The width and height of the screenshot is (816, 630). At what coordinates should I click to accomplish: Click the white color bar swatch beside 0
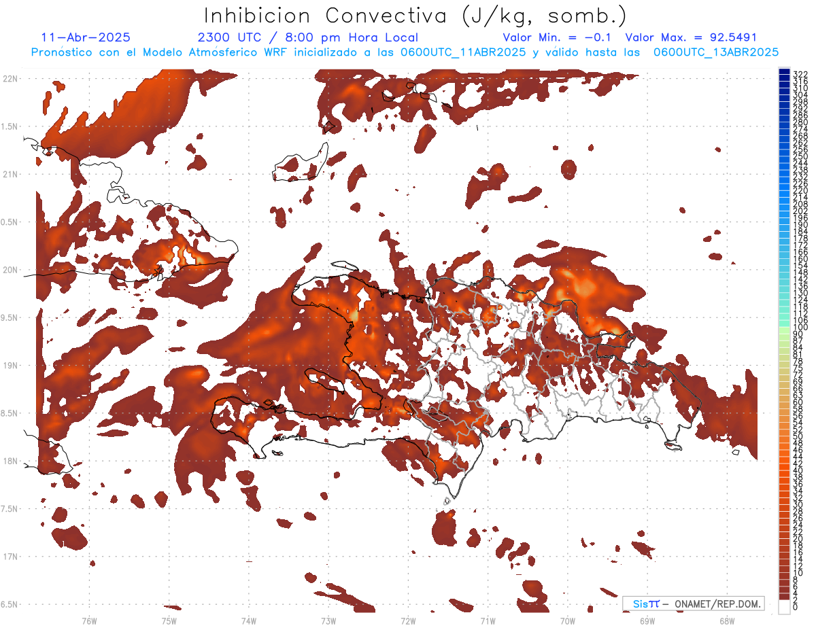784,607
